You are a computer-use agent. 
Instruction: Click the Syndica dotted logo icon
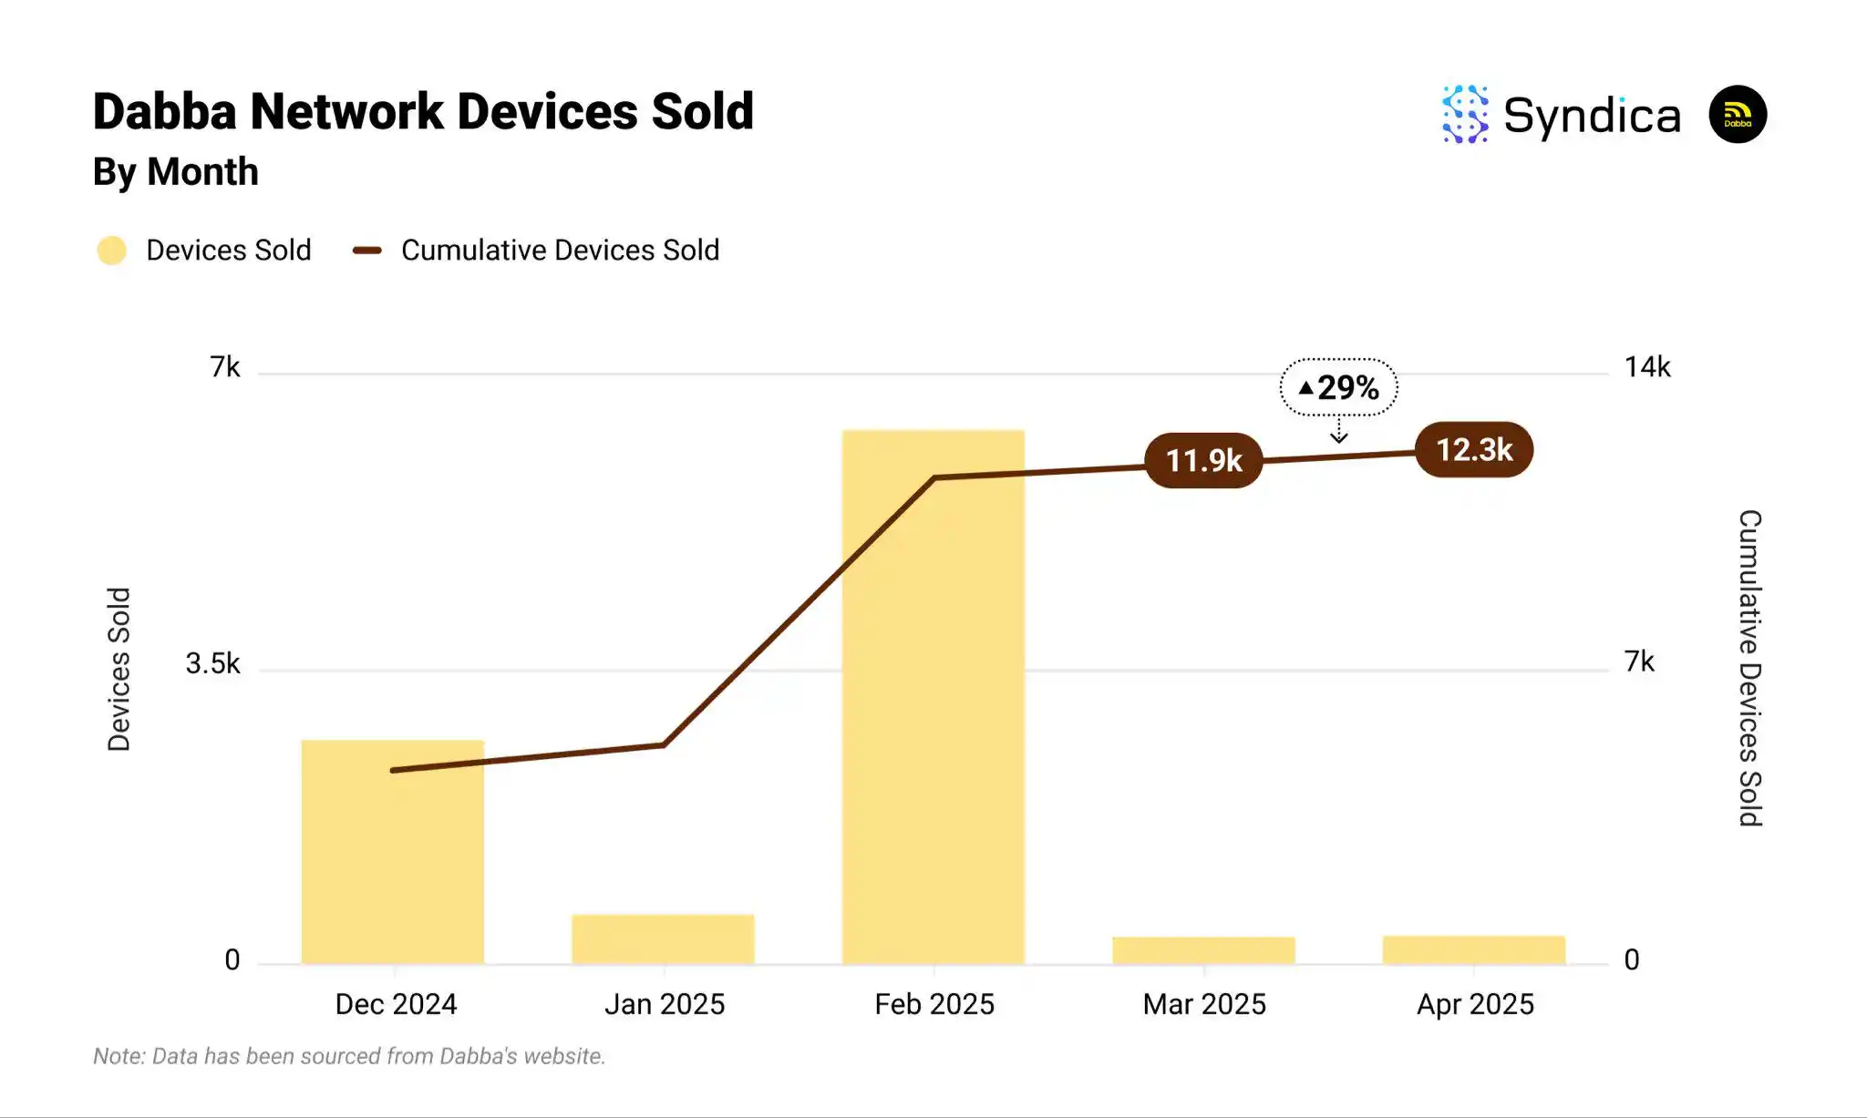coord(1465,115)
